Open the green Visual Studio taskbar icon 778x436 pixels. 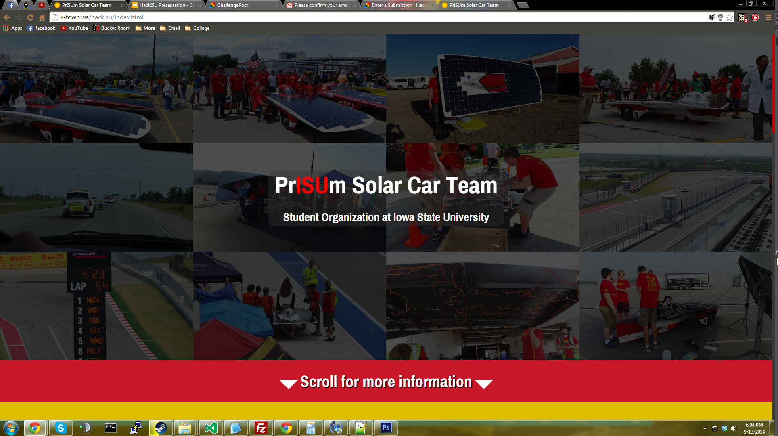tap(211, 428)
